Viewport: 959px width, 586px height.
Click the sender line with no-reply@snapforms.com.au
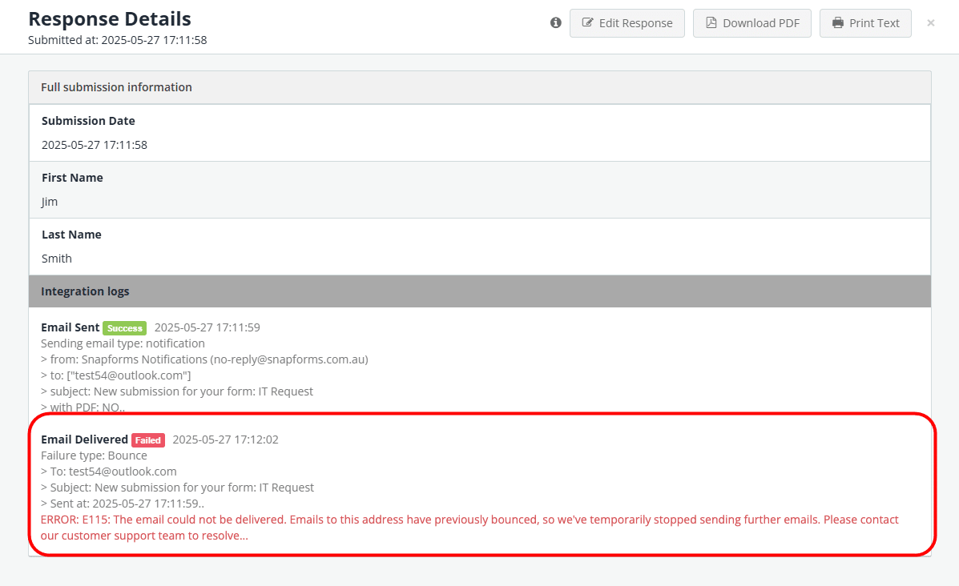point(204,359)
